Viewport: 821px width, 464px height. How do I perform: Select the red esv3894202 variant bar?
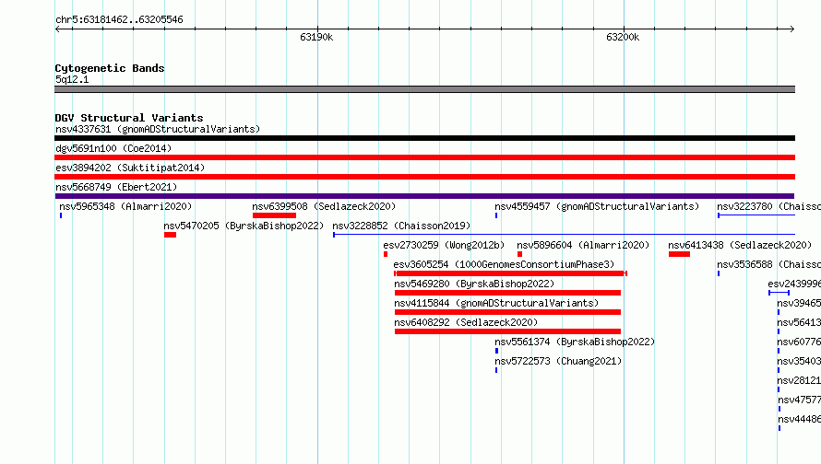(x=424, y=177)
